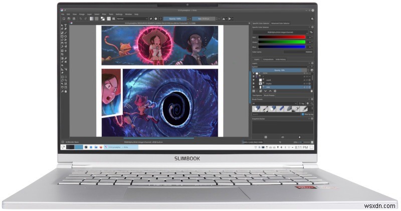Click the Krita task in the taskbar
This screenshot has width=401, height=211.
tap(122, 147)
